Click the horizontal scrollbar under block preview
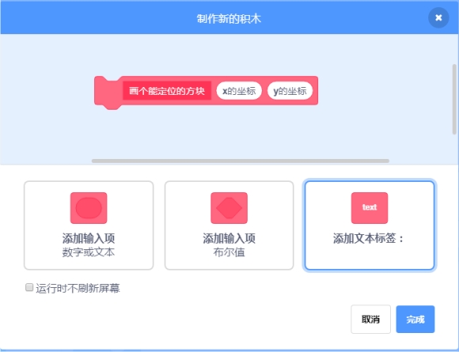459x352 pixels. pyautogui.click(x=241, y=161)
